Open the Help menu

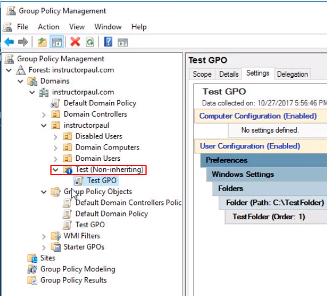[139, 27]
